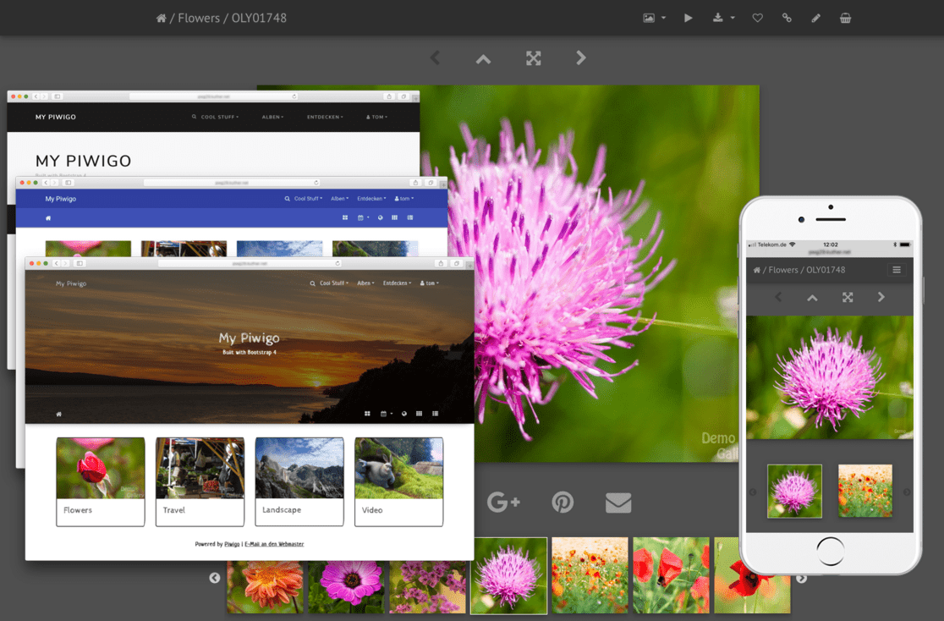Screen dimensions: 944x621
Task: Share the photo via email
Action: click(618, 502)
